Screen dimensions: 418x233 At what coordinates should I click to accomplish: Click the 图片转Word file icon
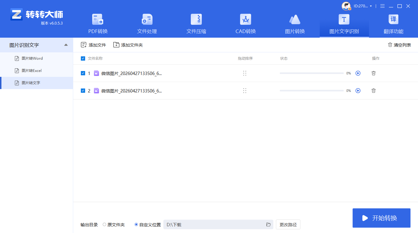[17, 58]
